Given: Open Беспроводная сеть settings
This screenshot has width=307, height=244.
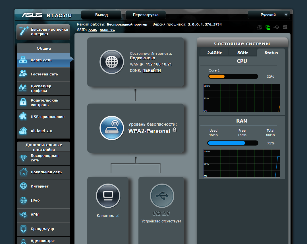Looking at the screenshot, I should tap(43, 158).
